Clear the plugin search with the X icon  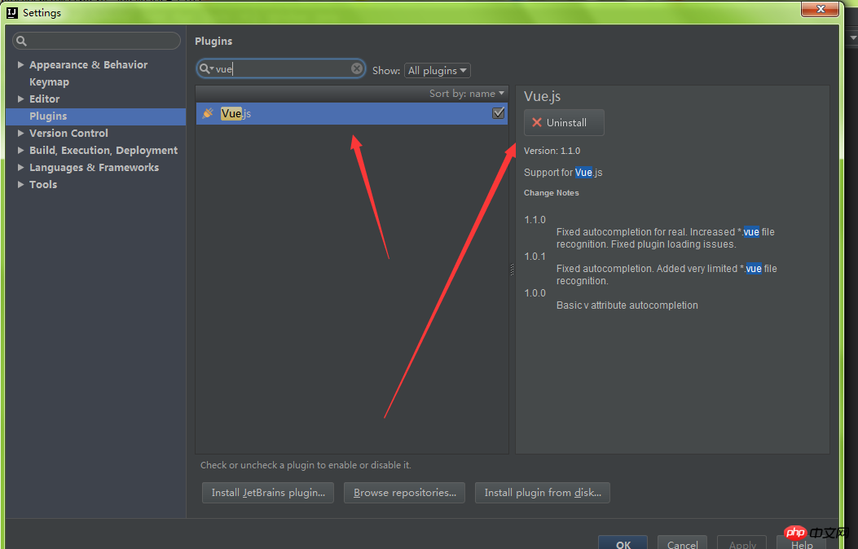point(357,68)
